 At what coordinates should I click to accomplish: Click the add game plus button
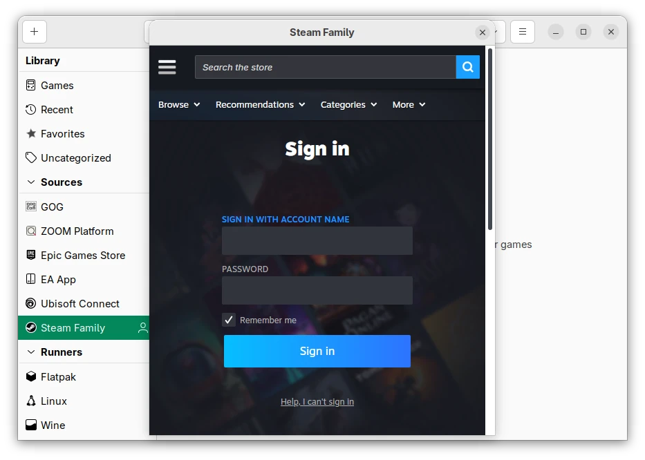(x=35, y=32)
